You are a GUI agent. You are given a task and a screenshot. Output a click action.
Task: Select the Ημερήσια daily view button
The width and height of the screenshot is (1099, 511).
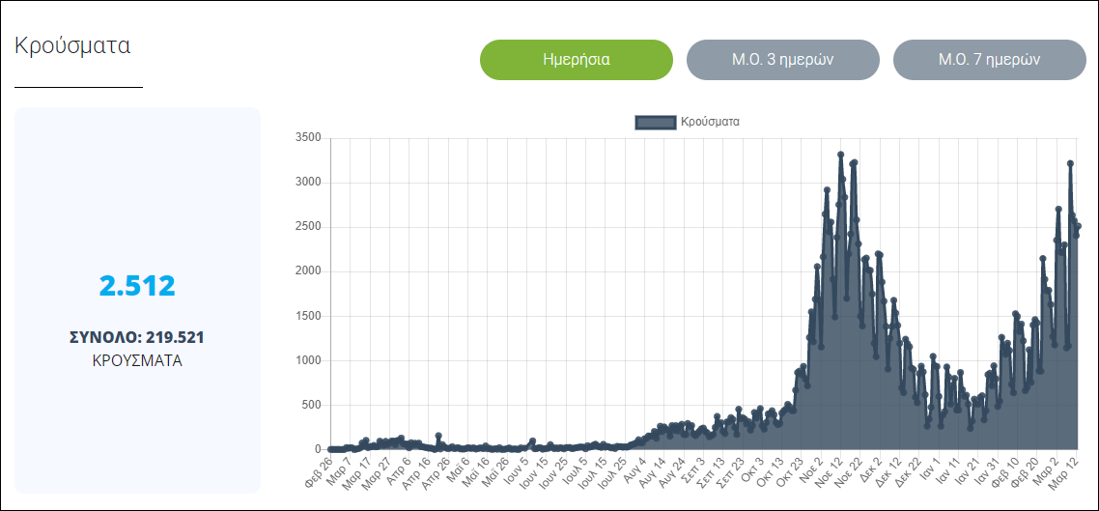[x=576, y=60]
